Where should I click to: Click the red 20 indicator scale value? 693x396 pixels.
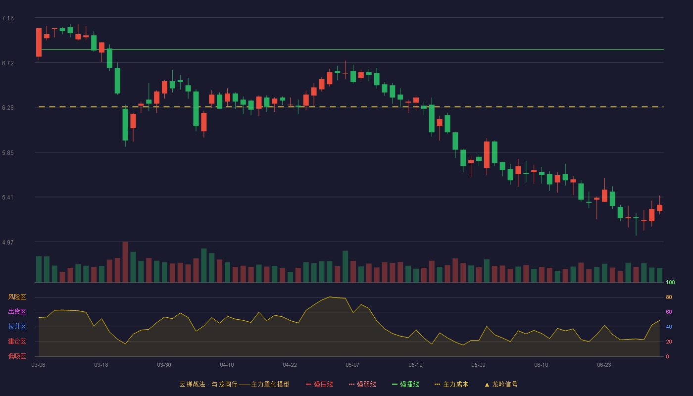coord(669,342)
